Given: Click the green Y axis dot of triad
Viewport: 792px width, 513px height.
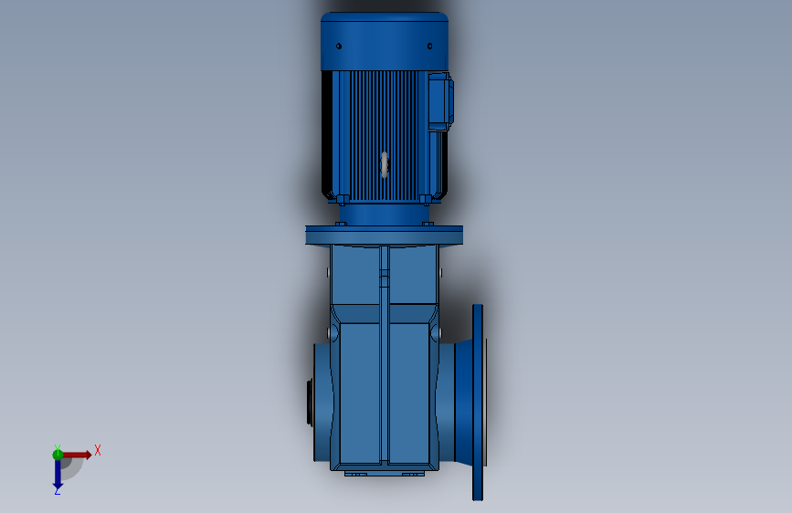Looking at the screenshot, I should [58, 455].
